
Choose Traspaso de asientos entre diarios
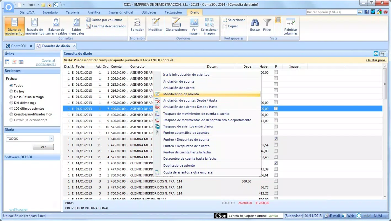click(x=207, y=126)
